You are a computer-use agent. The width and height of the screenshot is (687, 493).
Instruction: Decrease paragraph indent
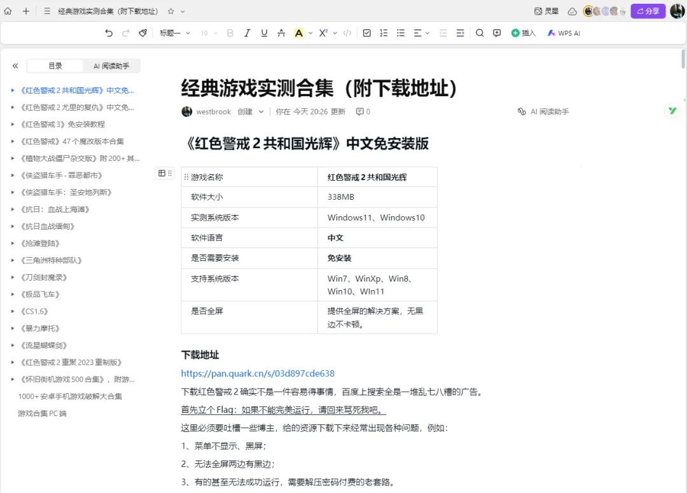tap(443, 33)
